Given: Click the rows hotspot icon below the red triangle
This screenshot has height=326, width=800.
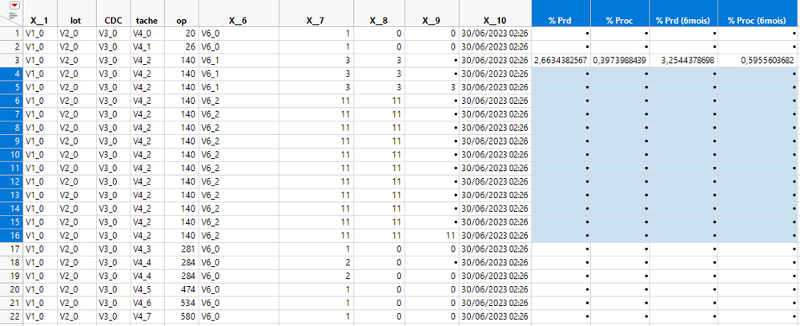Looking at the screenshot, I should pos(14,16).
